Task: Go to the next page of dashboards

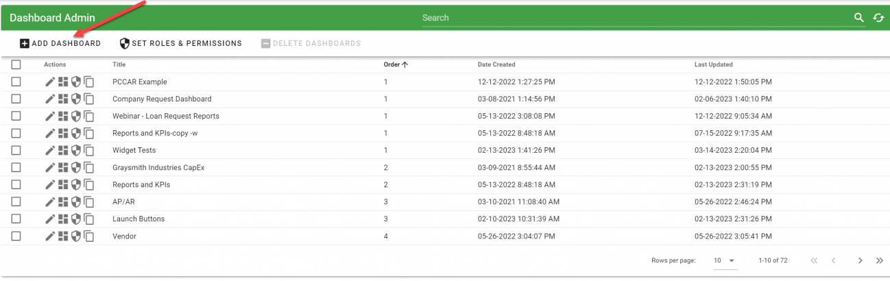Action: click(x=860, y=260)
